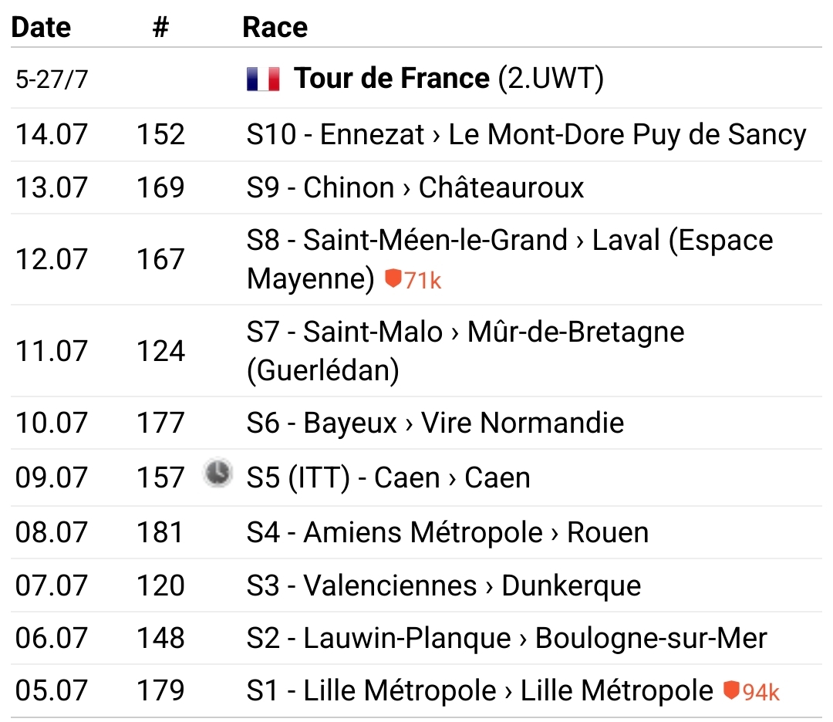Open the stage 5 ITT Caen link
This screenshot has width=833, height=722.
(388, 477)
